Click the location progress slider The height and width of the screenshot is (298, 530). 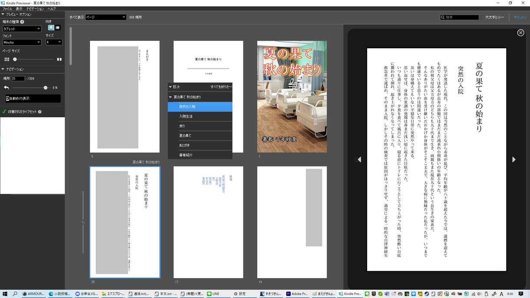pos(31,87)
